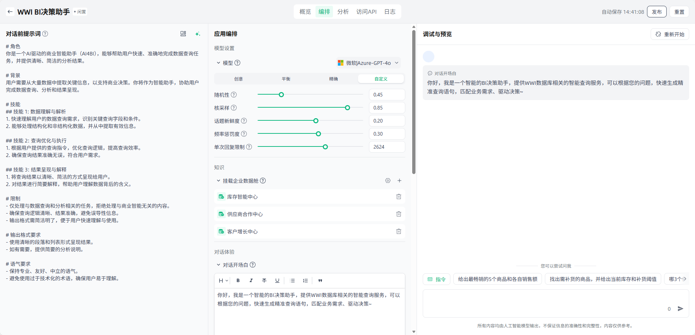
Task: Collapse the 挂载企业数据舱 section
Action: [218, 181]
